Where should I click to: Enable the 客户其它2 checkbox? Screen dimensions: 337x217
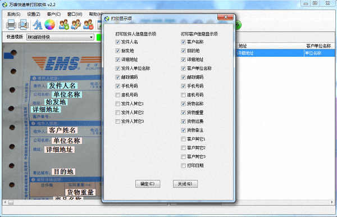coord(183,148)
